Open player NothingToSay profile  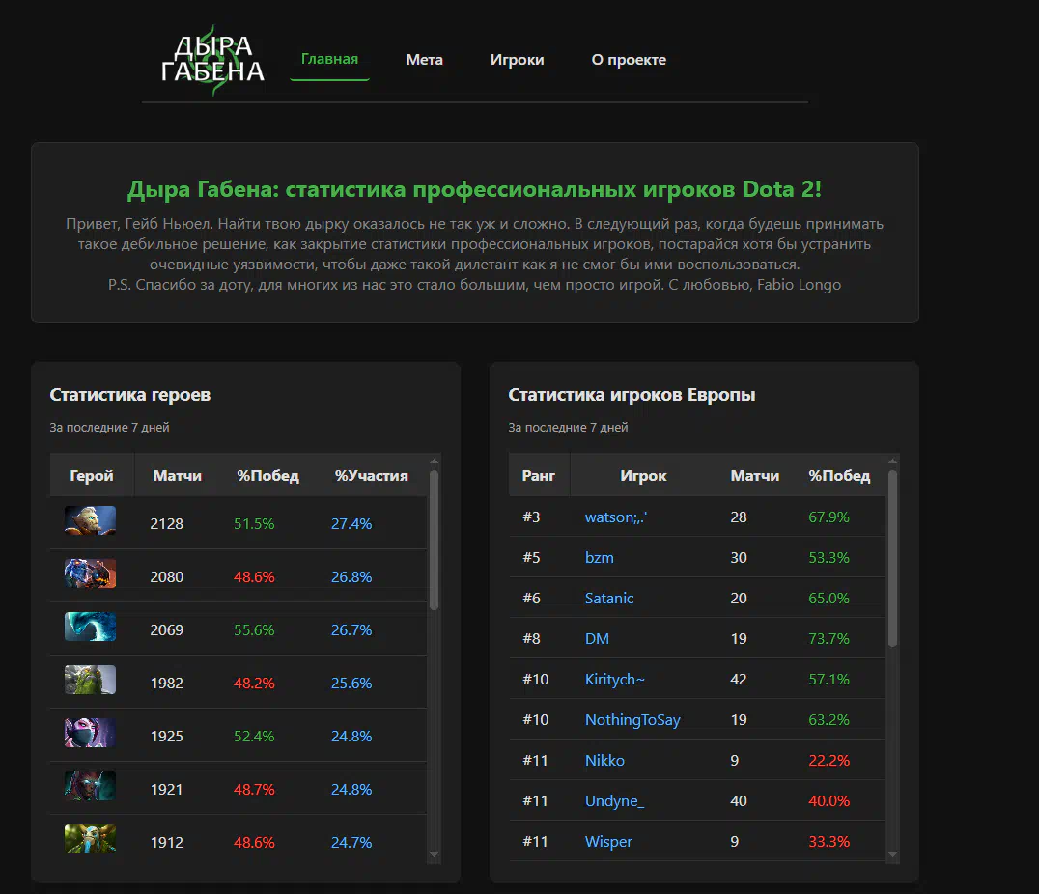coord(632,719)
